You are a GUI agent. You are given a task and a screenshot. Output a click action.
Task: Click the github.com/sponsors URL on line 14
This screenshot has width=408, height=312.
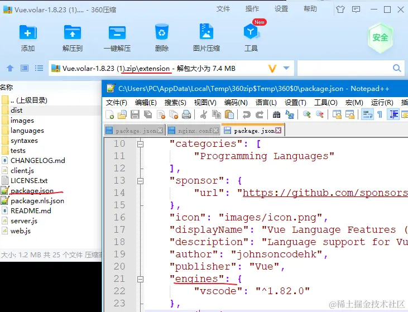click(x=325, y=193)
